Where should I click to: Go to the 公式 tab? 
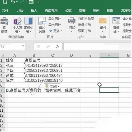tap(68, 11)
